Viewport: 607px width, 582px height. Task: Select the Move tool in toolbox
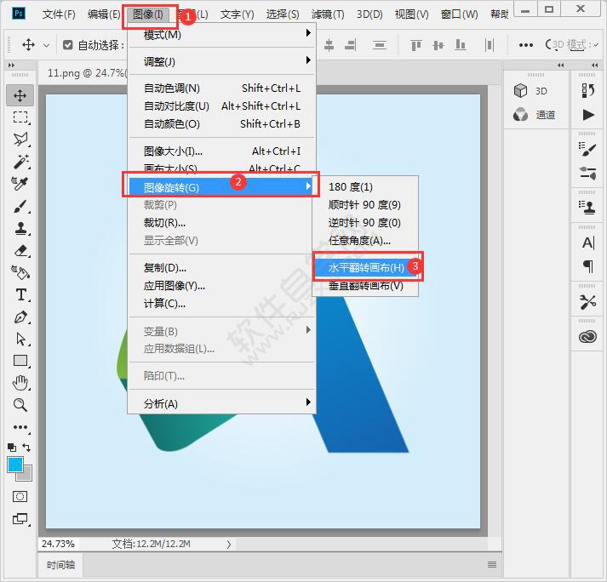click(20, 95)
